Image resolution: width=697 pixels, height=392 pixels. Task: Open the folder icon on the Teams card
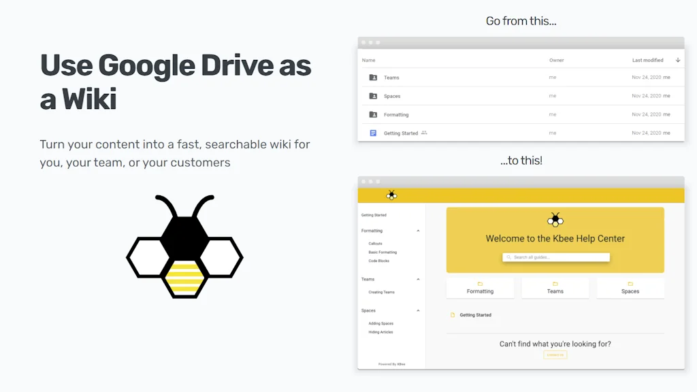click(555, 283)
